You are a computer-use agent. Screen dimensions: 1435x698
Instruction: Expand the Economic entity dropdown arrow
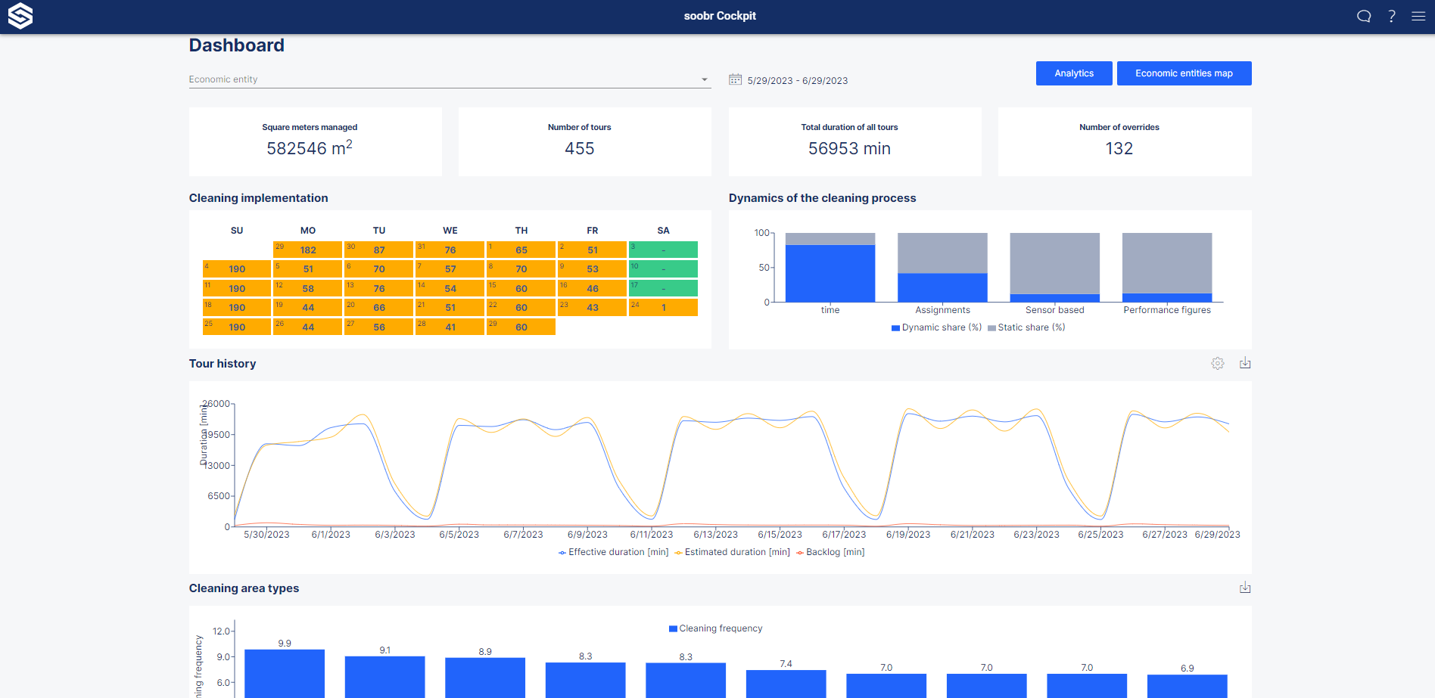pyautogui.click(x=705, y=79)
